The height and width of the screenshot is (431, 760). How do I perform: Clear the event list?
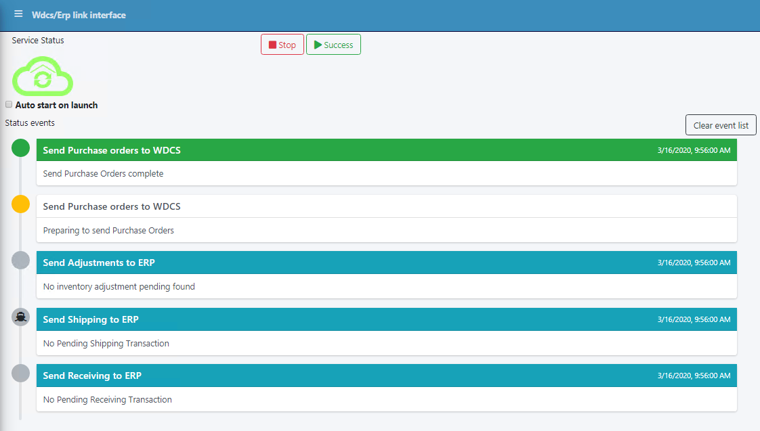pyautogui.click(x=721, y=125)
